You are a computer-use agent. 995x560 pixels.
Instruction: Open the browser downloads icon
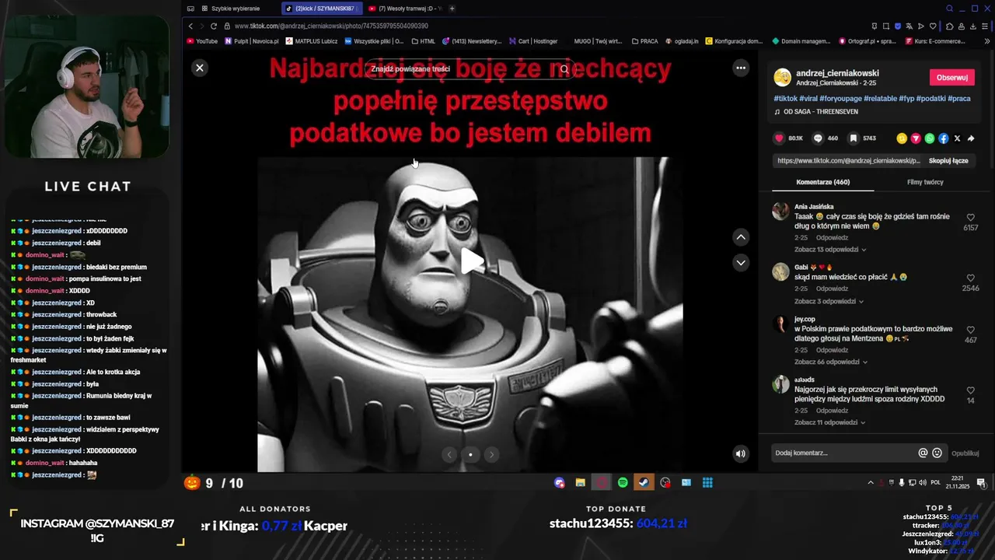click(x=973, y=26)
